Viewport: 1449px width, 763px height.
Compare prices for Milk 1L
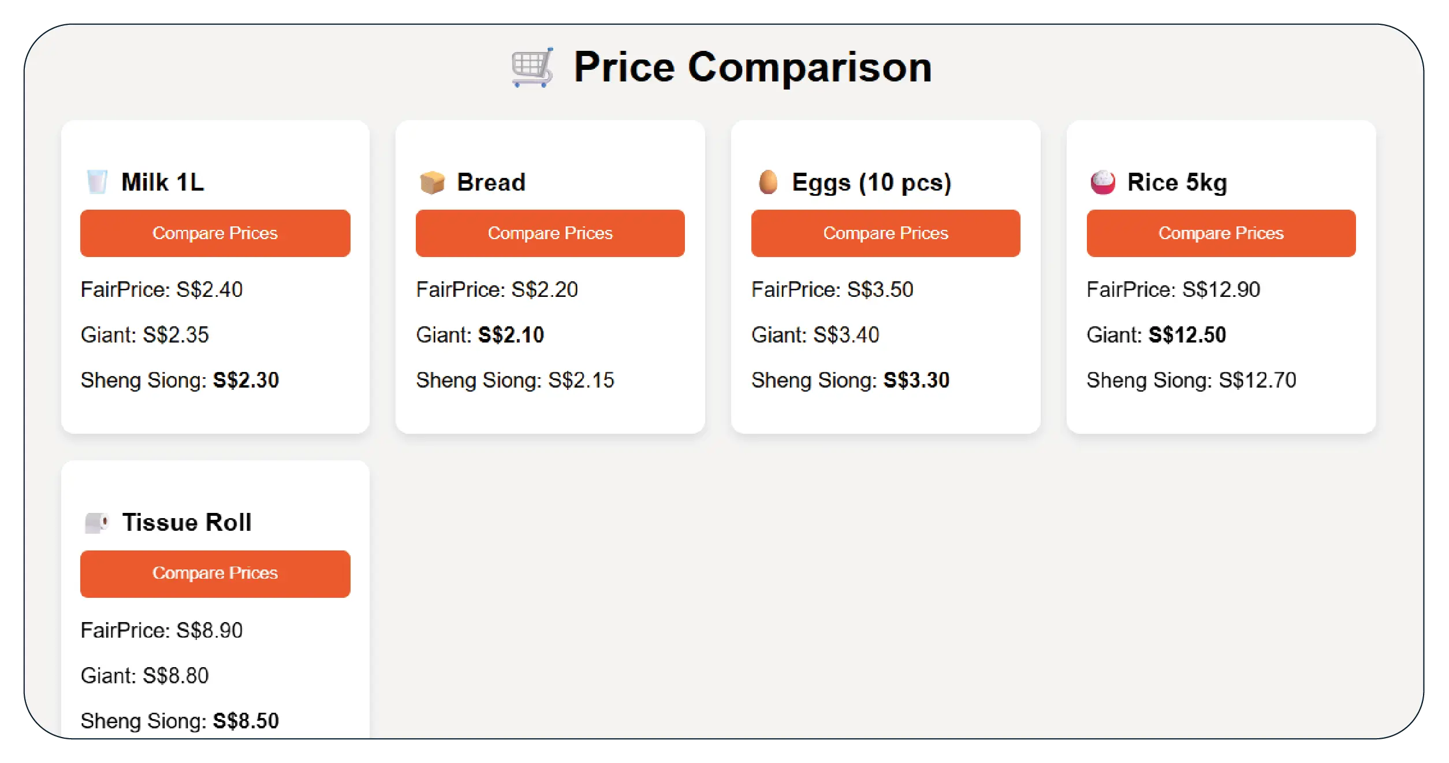coord(215,233)
